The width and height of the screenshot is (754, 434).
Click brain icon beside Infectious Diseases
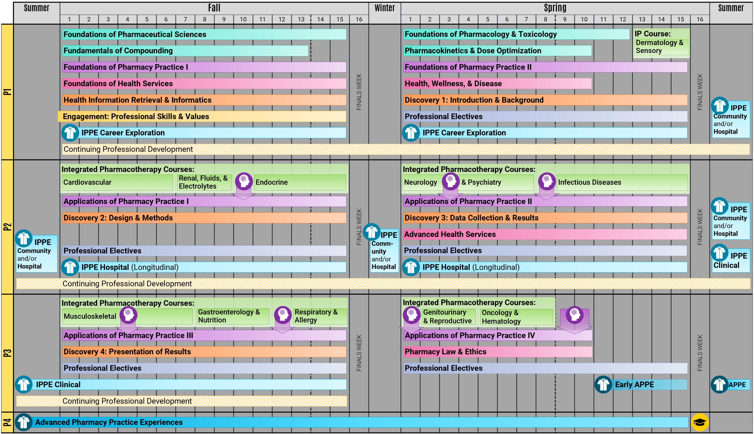point(547,181)
